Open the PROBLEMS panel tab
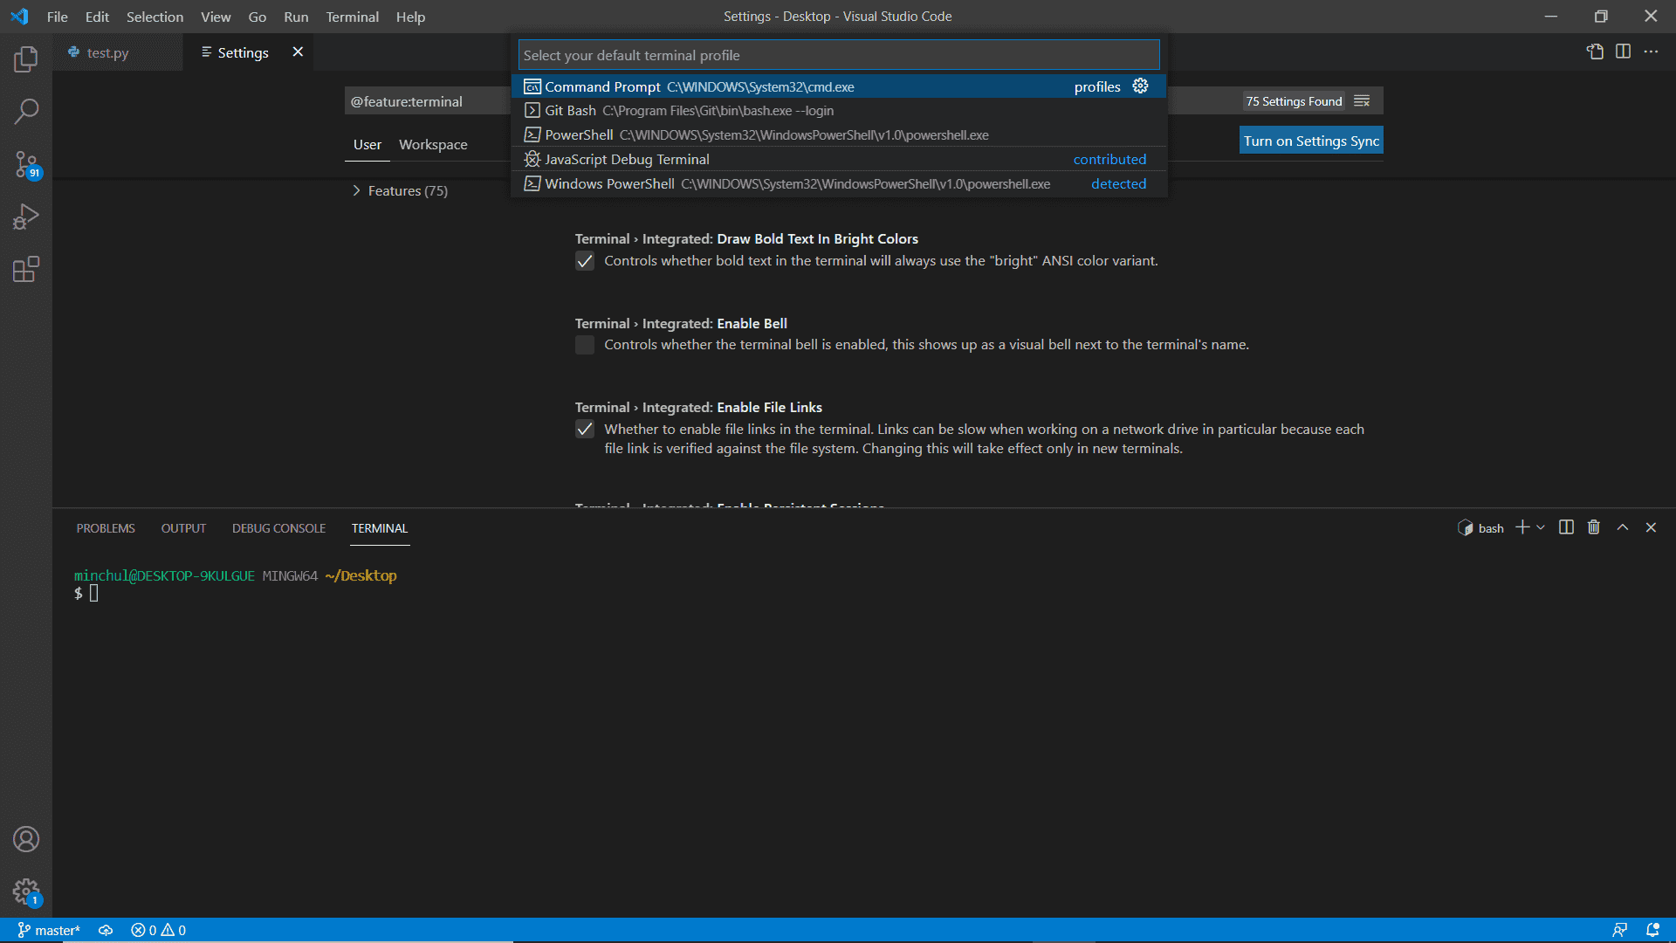 click(106, 528)
